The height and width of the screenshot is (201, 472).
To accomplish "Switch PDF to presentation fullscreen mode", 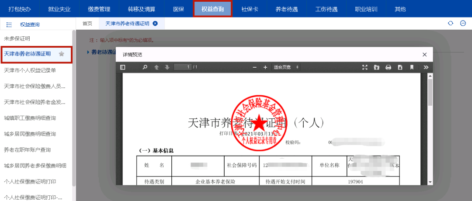I will point(365,67).
